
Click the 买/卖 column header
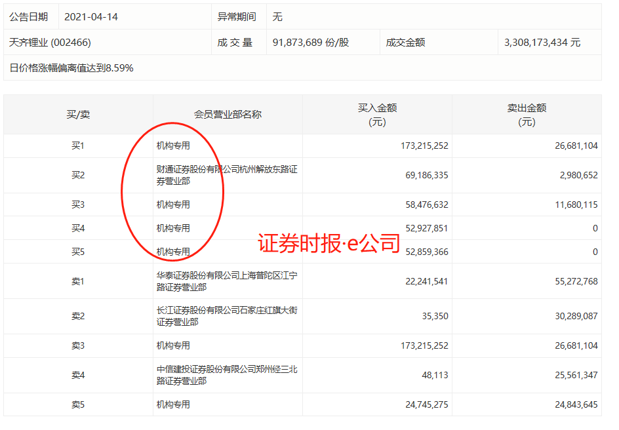78,115
